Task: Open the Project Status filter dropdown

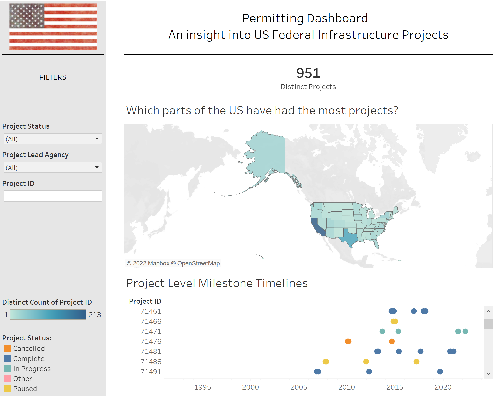Action: (x=53, y=139)
